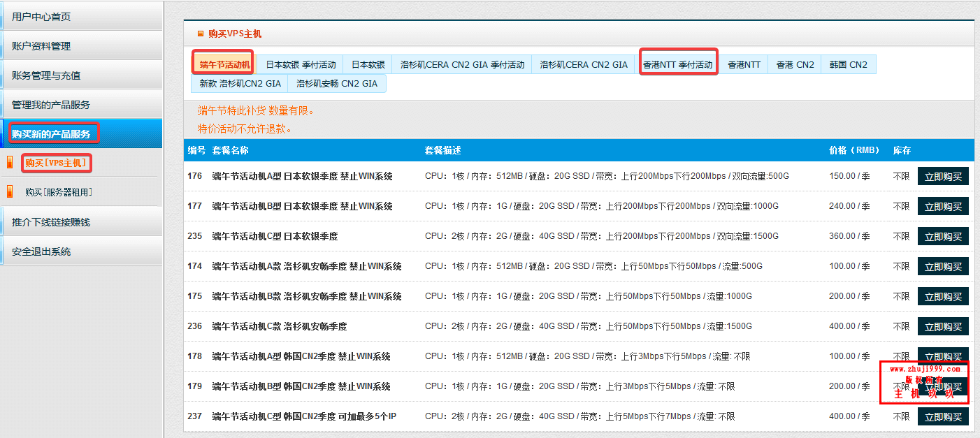
Task: Open the 用户中心首页 menu item
Action: click(41, 17)
